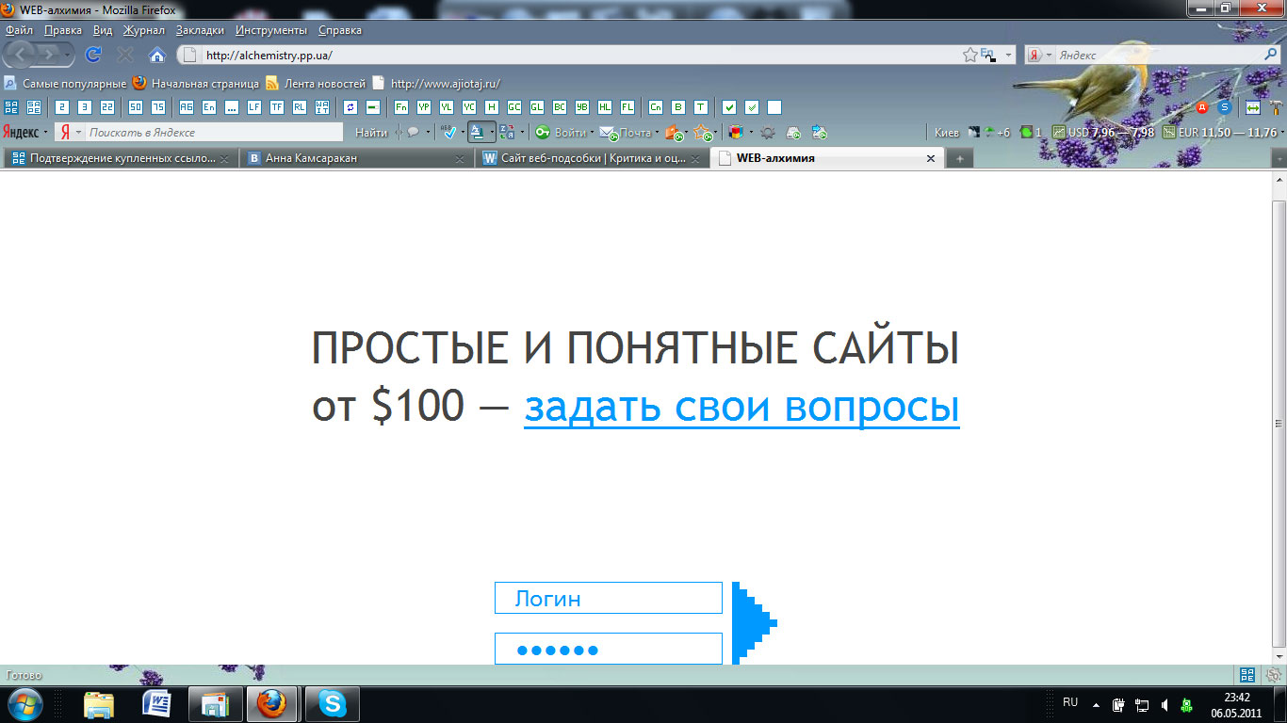Bookmark this page with the star icon

click(969, 55)
